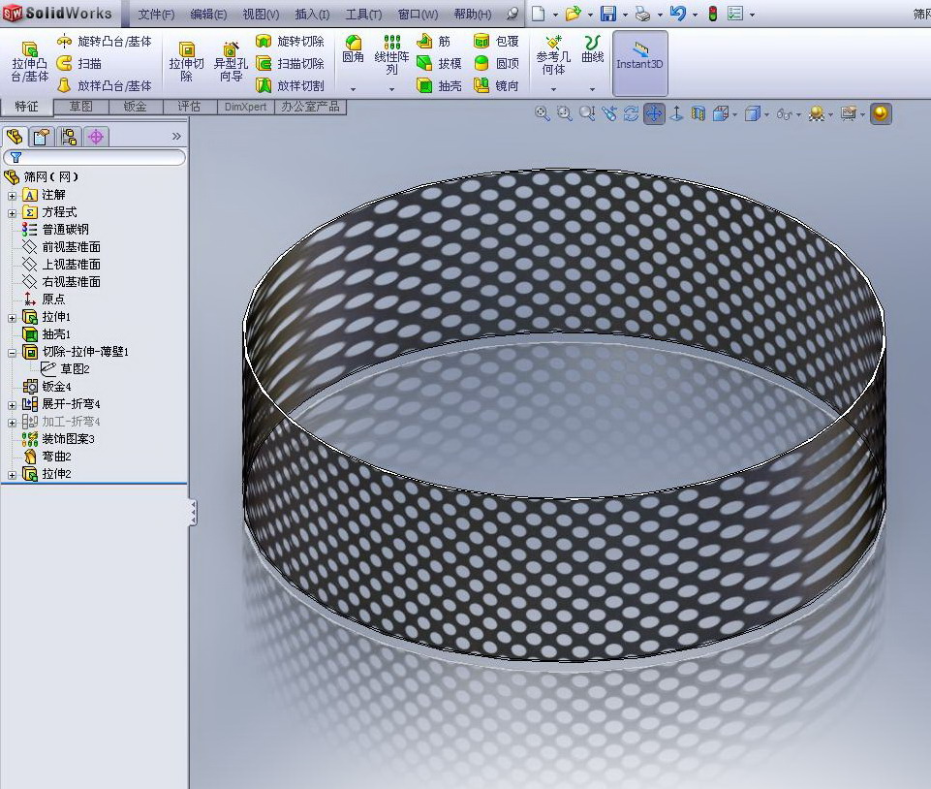Click the New document icon

click(539, 14)
